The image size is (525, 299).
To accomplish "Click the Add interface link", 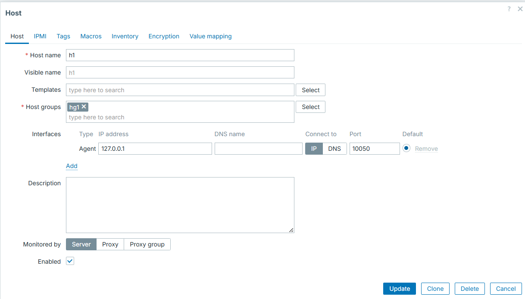I will click(x=72, y=166).
